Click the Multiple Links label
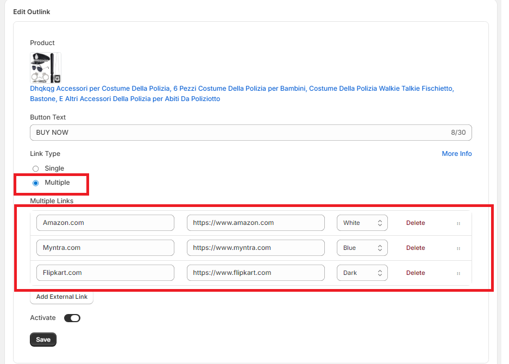Viewport: 509px width, 364px height. pos(52,201)
